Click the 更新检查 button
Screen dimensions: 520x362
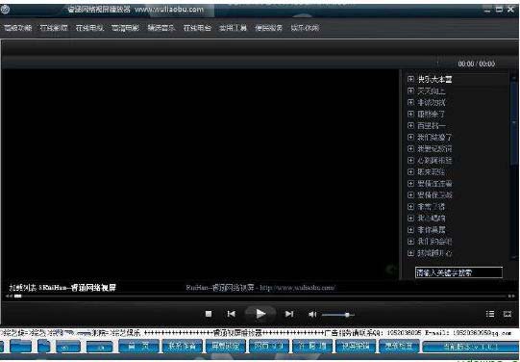pyautogui.click(x=399, y=347)
